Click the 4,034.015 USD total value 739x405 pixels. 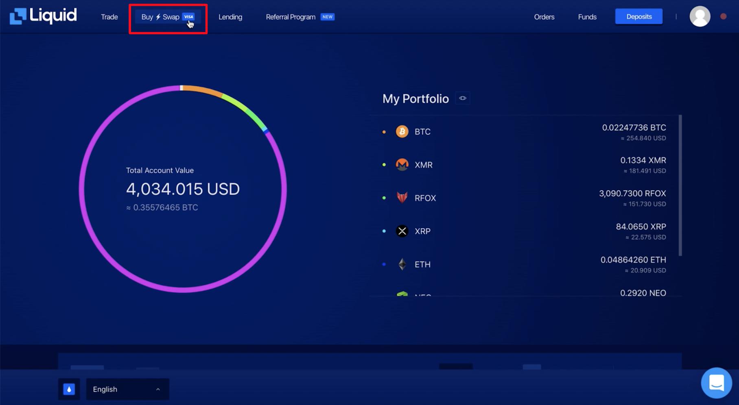pyautogui.click(x=183, y=189)
